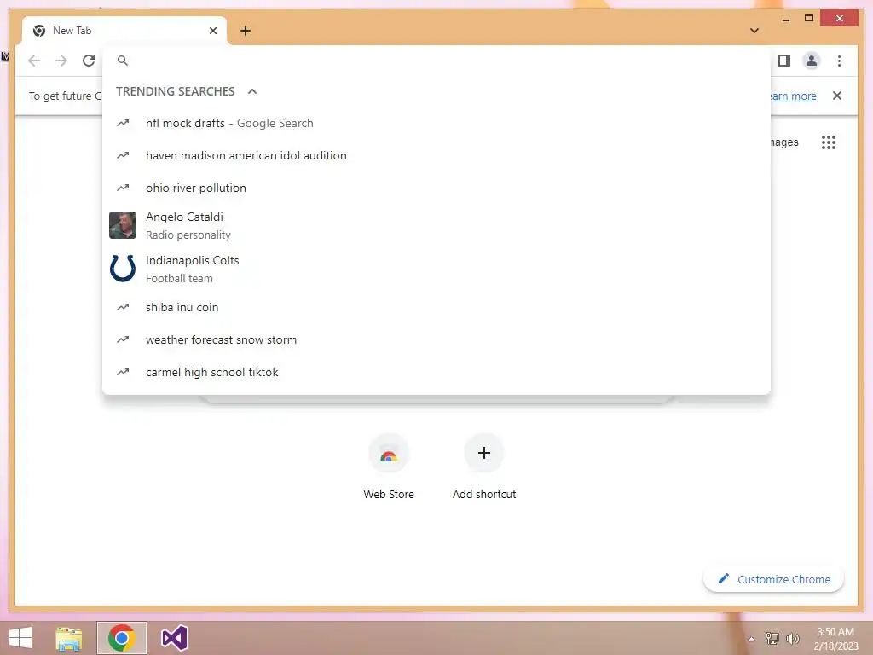Open the Web Store shortcut

389,467
